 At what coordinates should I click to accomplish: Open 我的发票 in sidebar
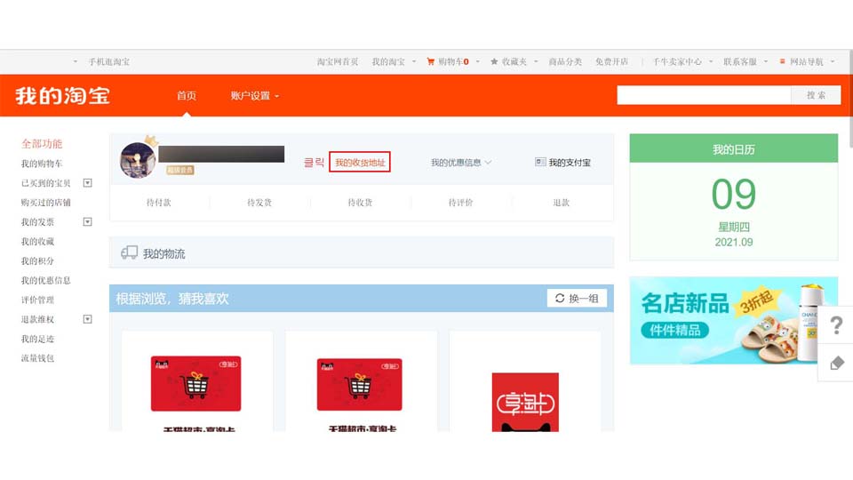[x=37, y=221]
